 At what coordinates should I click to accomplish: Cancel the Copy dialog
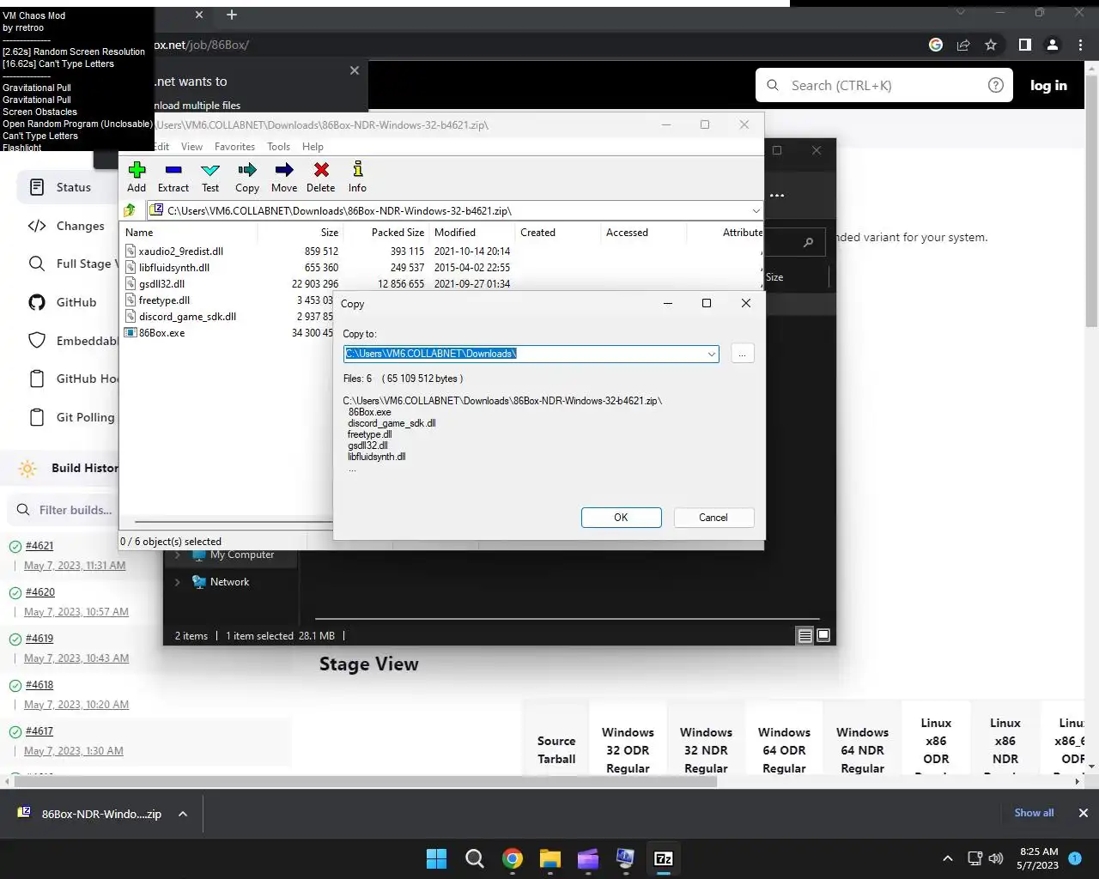click(713, 518)
